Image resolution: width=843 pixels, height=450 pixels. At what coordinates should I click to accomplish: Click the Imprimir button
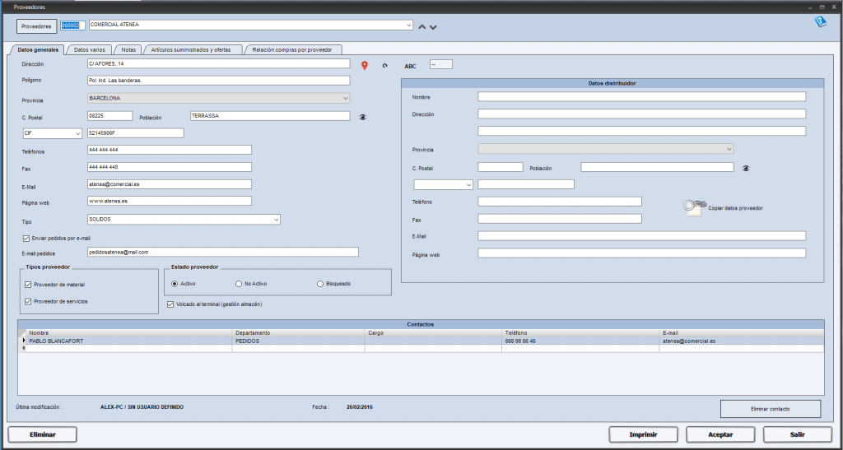coord(644,434)
